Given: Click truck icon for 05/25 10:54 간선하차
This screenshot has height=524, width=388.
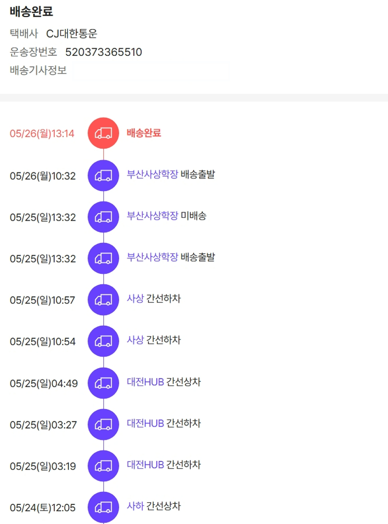Looking at the screenshot, I should 103,341.
